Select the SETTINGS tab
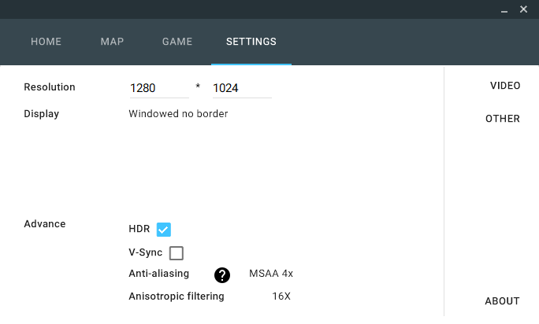This screenshot has width=539, height=324. (x=251, y=42)
